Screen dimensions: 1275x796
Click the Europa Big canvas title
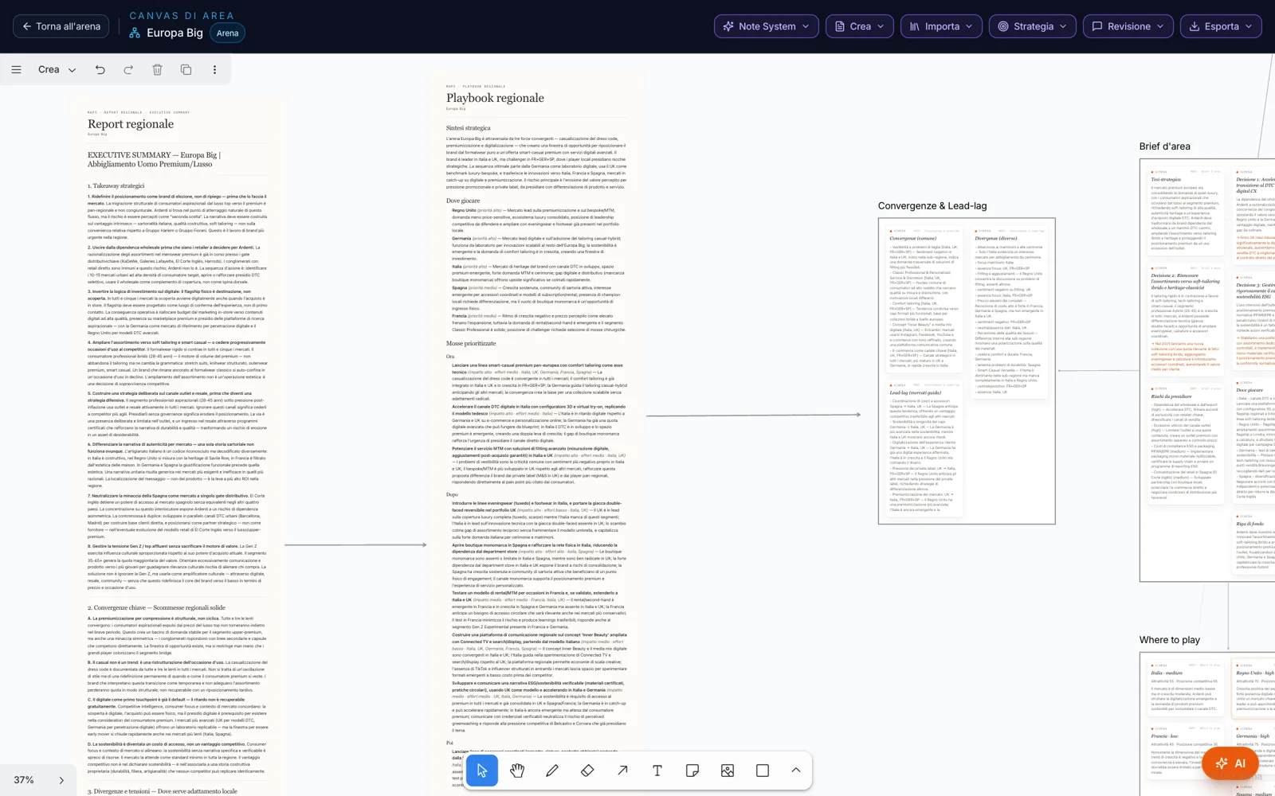(175, 33)
